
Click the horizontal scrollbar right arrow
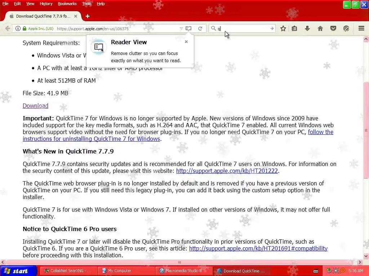(x=360, y=262)
